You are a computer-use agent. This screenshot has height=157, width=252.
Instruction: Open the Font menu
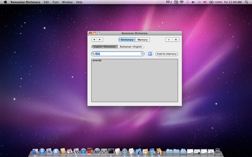pyautogui.click(x=56, y=2)
